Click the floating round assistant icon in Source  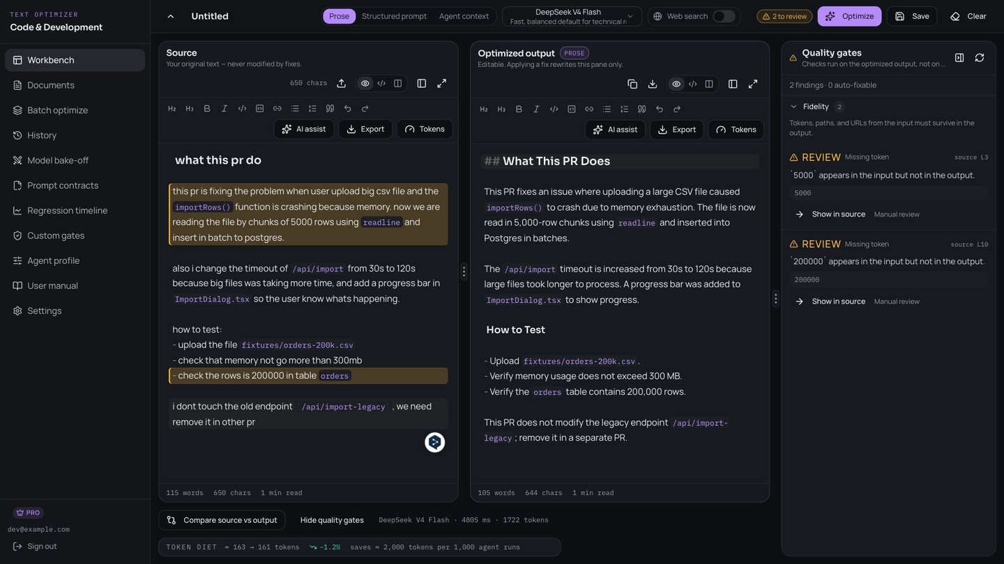pyautogui.click(x=435, y=442)
